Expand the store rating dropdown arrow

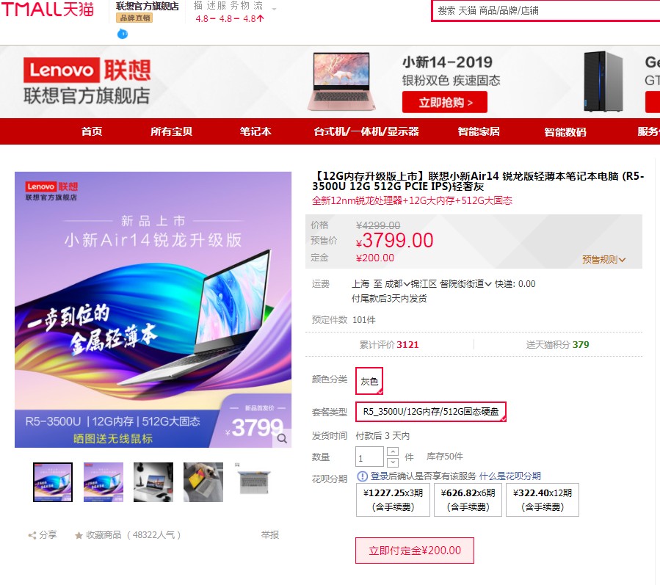[x=274, y=9]
